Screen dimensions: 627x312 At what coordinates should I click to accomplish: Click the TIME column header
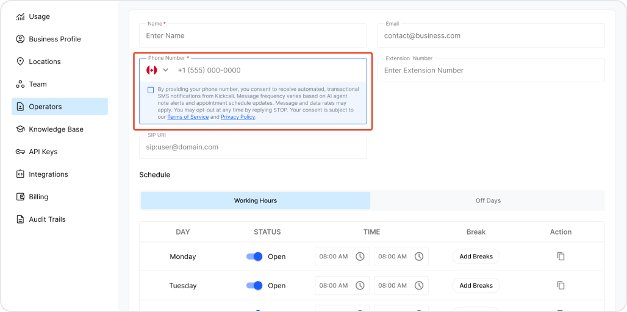pos(371,232)
